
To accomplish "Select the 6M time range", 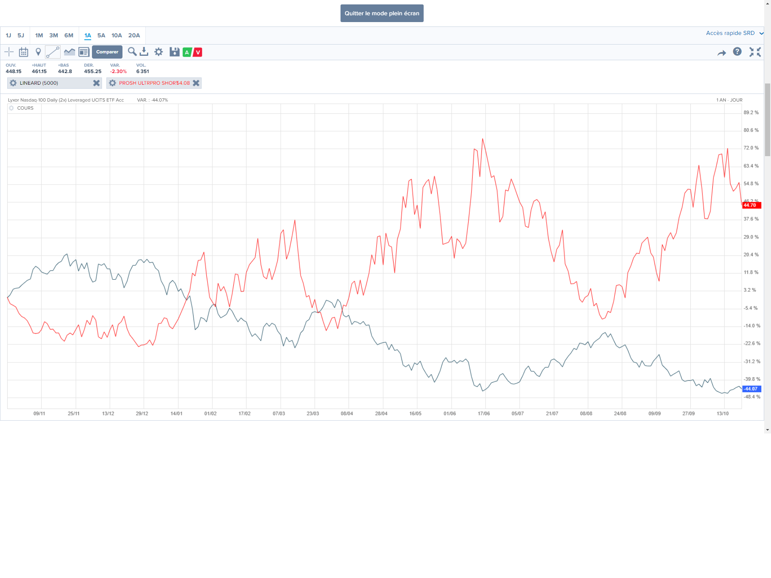I will tap(69, 35).
